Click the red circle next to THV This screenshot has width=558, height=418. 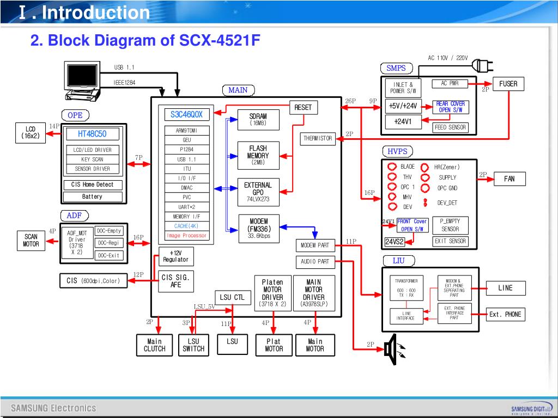[392, 177]
